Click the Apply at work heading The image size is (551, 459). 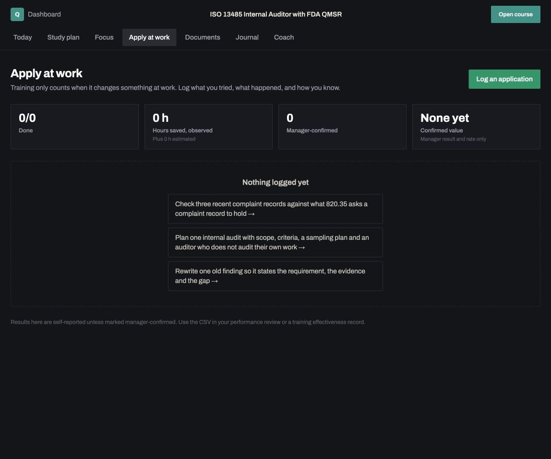point(47,73)
